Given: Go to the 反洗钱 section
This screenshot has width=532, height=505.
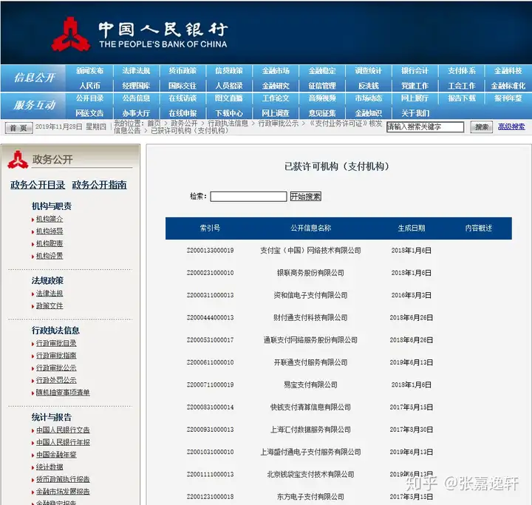Looking at the screenshot, I should pyautogui.click(x=369, y=86).
